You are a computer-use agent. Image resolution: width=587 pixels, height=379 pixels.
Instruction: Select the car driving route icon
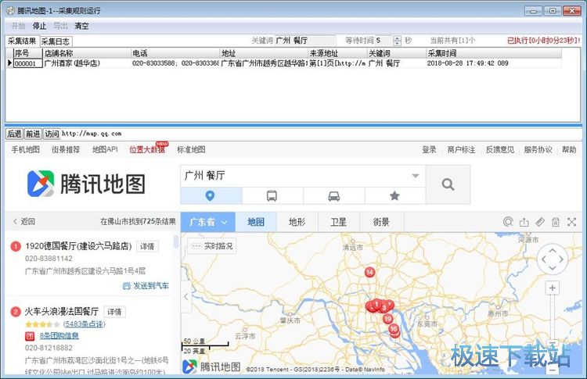[x=333, y=196]
